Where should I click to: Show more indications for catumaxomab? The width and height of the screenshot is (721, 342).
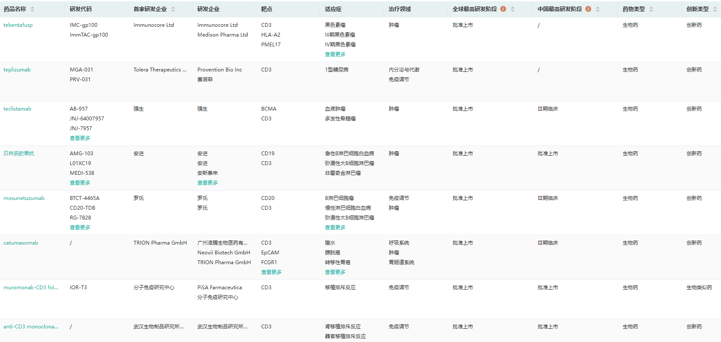point(335,272)
